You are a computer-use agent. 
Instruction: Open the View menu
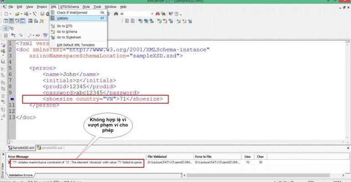click(x=30, y=7)
